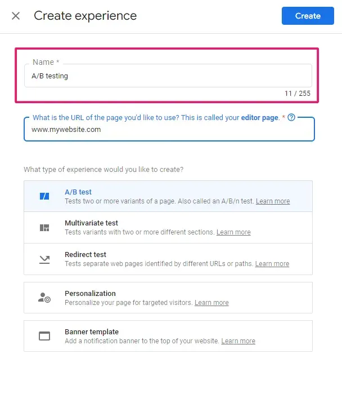
Task: Click the blue Create button
Action: click(308, 16)
